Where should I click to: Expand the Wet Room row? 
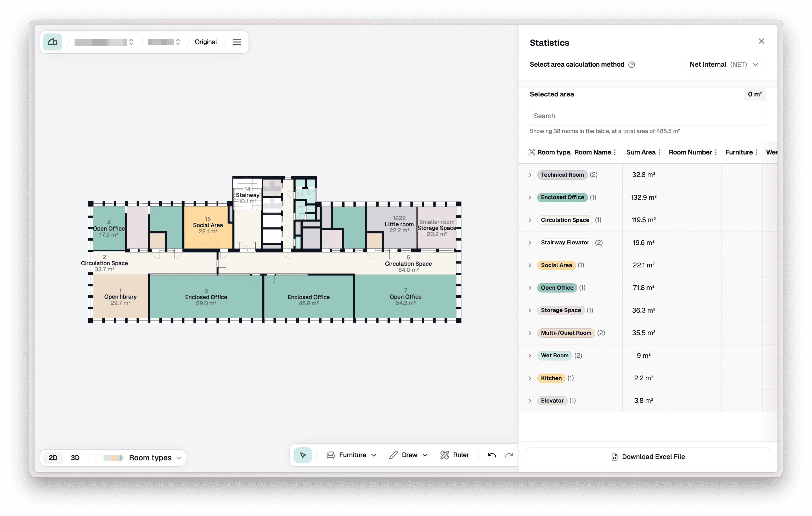[530, 356]
